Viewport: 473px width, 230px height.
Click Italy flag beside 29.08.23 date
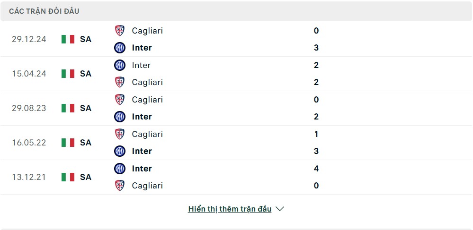pos(68,108)
